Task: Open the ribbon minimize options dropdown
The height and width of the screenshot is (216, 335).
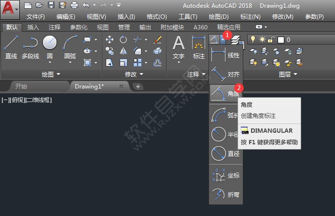Action: pyautogui.click(x=266, y=27)
